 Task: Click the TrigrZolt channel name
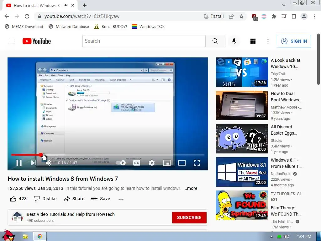(x=278, y=74)
